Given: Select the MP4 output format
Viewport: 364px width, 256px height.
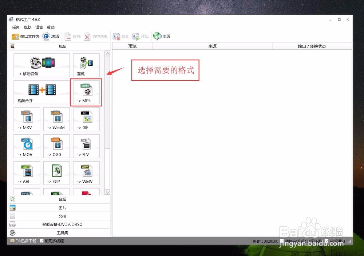Looking at the screenshot, I should 86,92.
